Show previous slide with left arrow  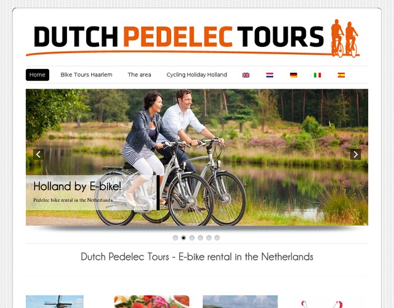[38, 155]
